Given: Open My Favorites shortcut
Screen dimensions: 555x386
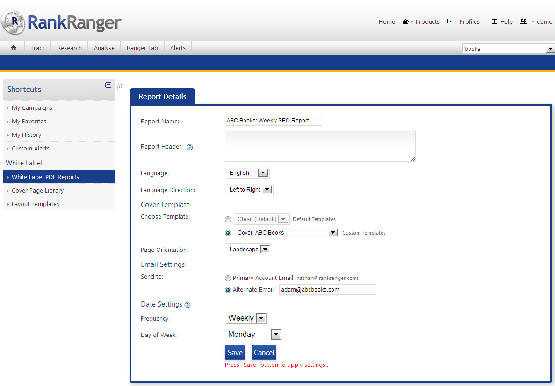Looking at the screenshot, I should (59, 121).
